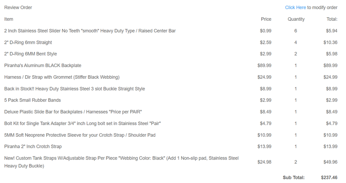The height and width of the screenshot is (183, 346).
Task: Click the Review Order heading
Action: pos(18,7)
